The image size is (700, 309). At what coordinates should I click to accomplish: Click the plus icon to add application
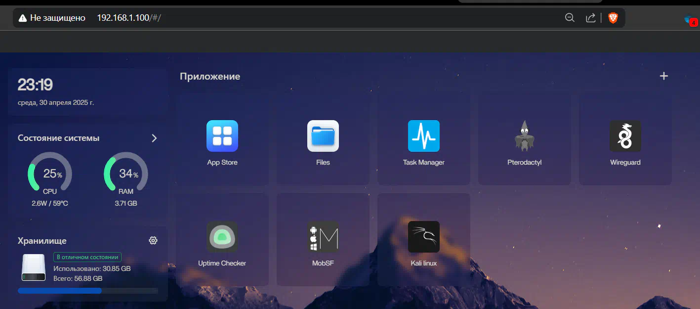coord(664,76)
